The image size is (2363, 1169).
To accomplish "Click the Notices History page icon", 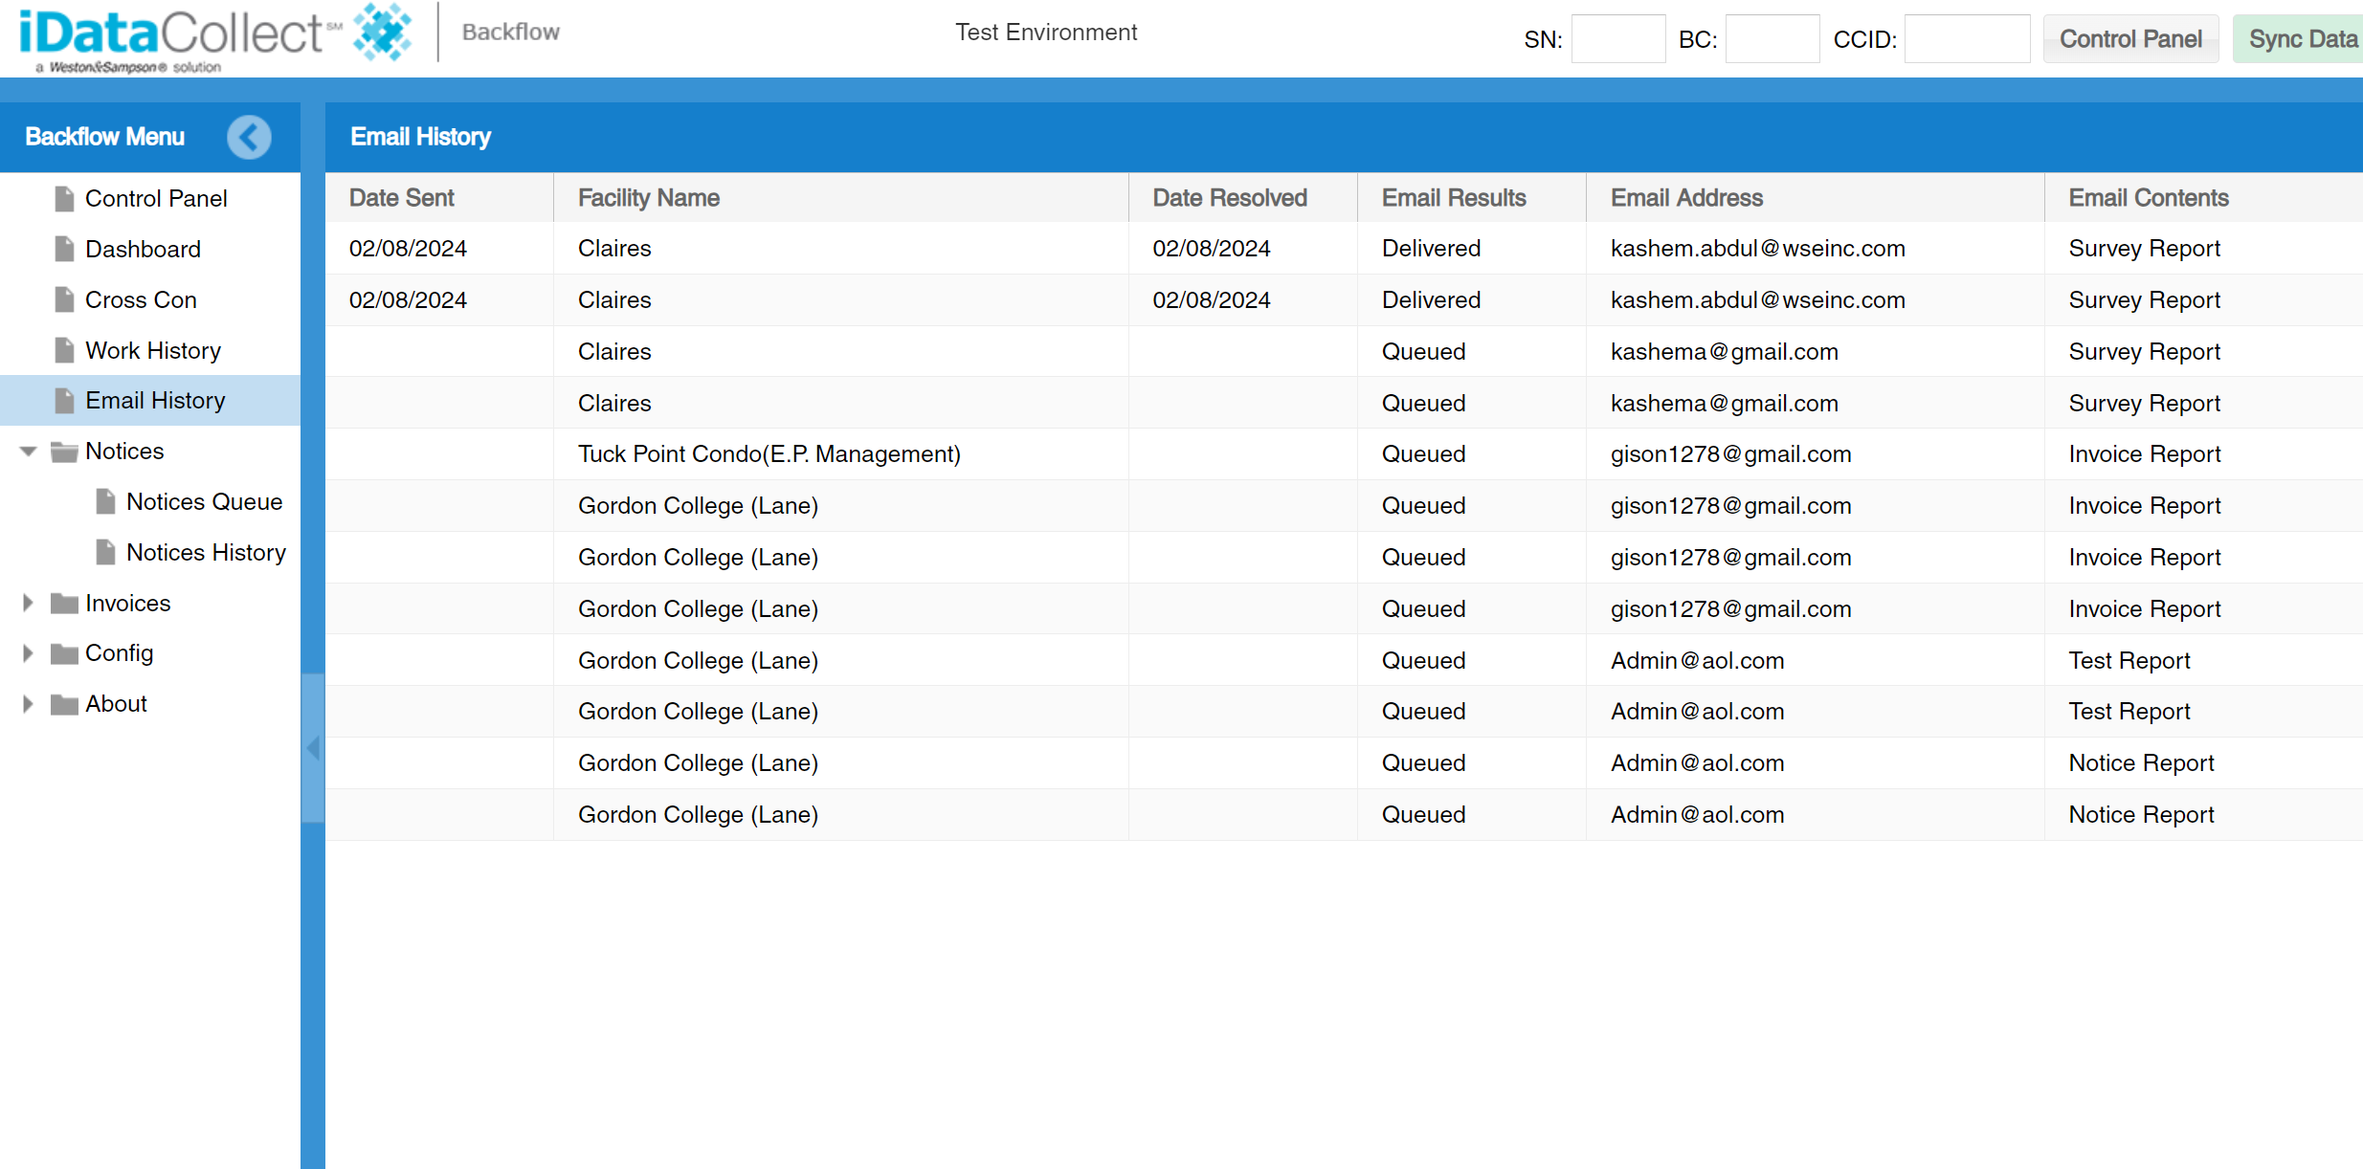I will coord(105,553).
